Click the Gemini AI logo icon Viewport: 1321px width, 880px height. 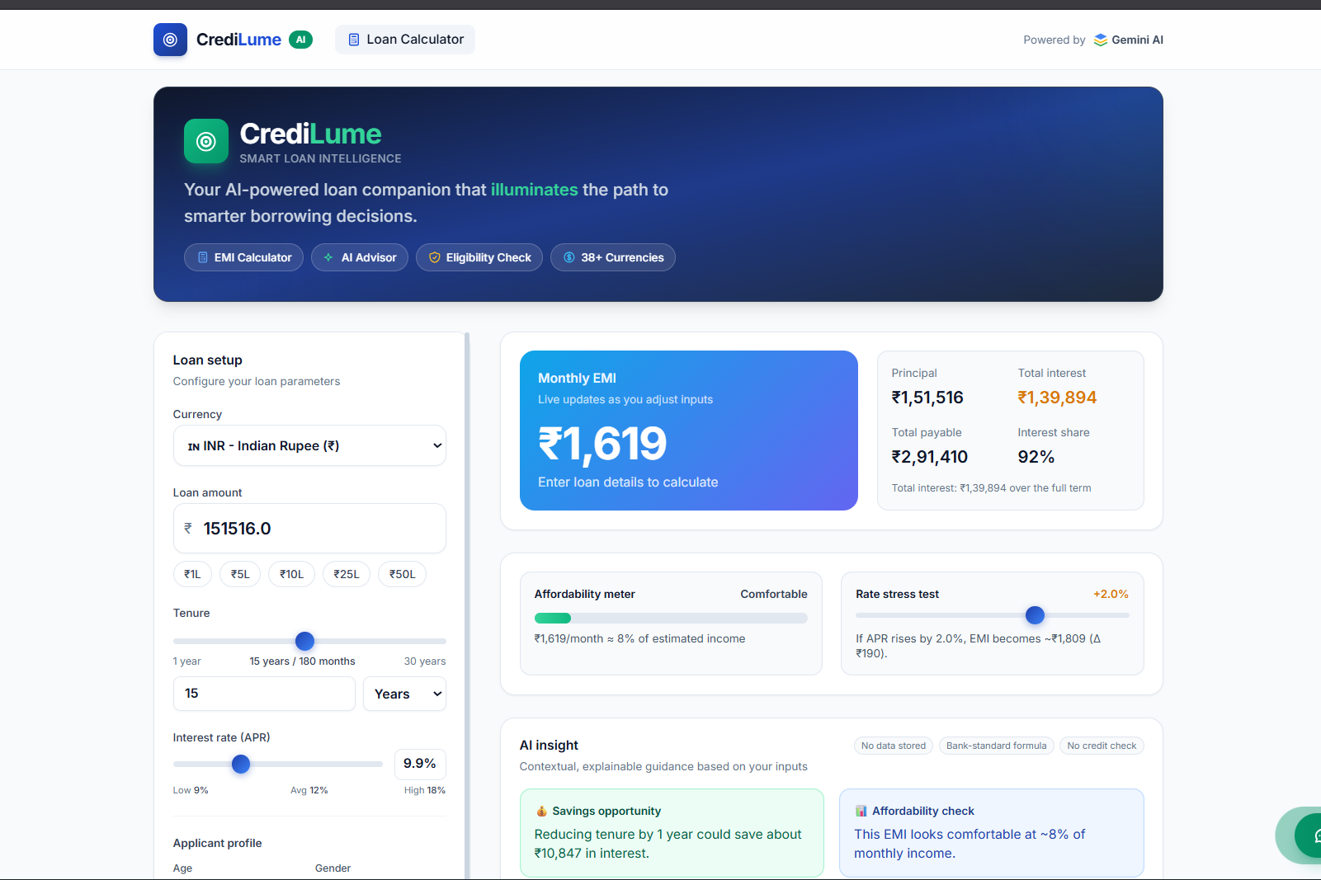tap(1101, 40)
